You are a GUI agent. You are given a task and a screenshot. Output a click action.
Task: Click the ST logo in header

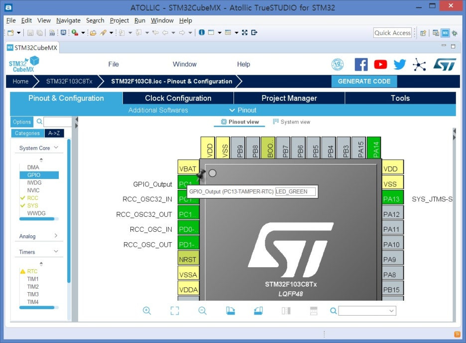(445, 64)
